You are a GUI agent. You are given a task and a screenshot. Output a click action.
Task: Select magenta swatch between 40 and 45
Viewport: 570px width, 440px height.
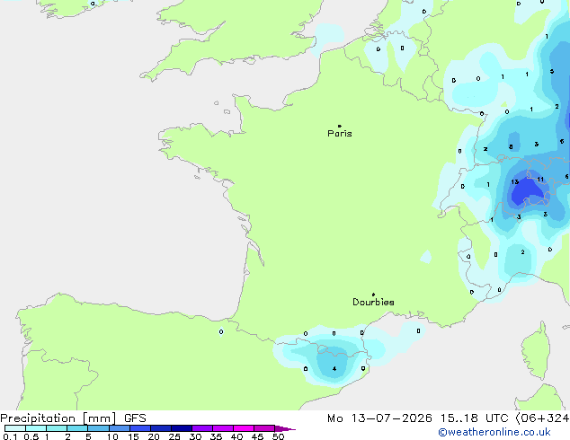coord(244,428)
